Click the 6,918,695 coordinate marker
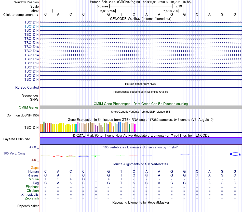Image resolution: width=242 pixels, height=212 pixels. pos(107,11)
